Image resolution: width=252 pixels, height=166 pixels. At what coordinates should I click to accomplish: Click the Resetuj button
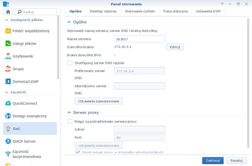(x=236, y=160)
